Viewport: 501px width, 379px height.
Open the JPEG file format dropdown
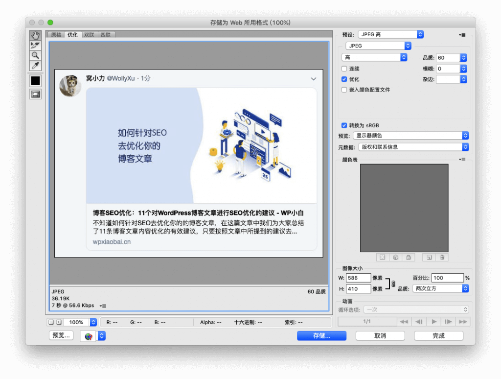(x=378, y=46)
